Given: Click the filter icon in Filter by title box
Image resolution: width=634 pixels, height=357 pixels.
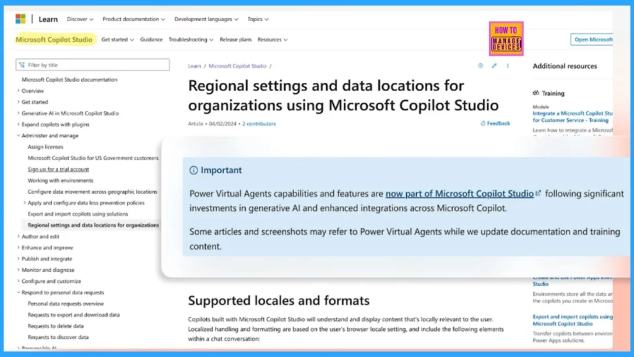Looking at the screenshot, I should click(x=22, y=65).
